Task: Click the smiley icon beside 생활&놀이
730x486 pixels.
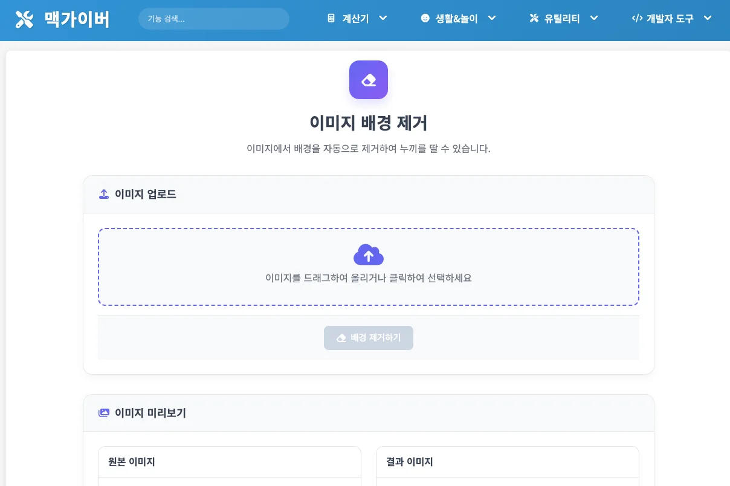Action: pos(425,18)
